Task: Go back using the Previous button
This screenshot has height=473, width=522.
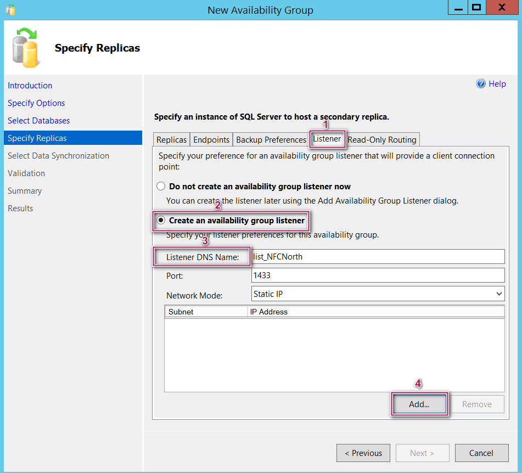Action: click(363, 453)
